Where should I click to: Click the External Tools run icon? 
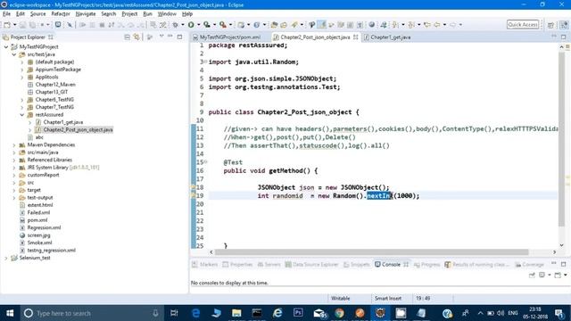tap(223, 25)
